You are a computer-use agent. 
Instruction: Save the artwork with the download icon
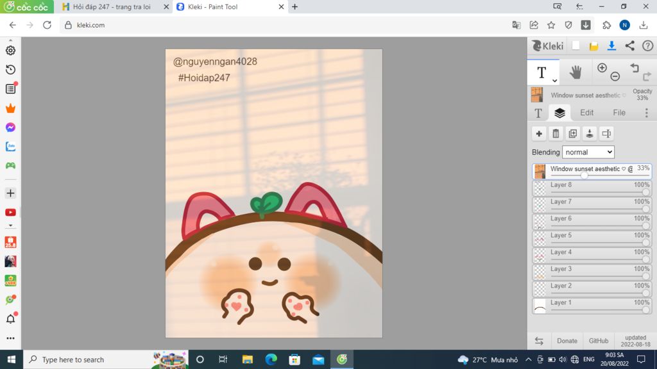[x=611, y=46]
